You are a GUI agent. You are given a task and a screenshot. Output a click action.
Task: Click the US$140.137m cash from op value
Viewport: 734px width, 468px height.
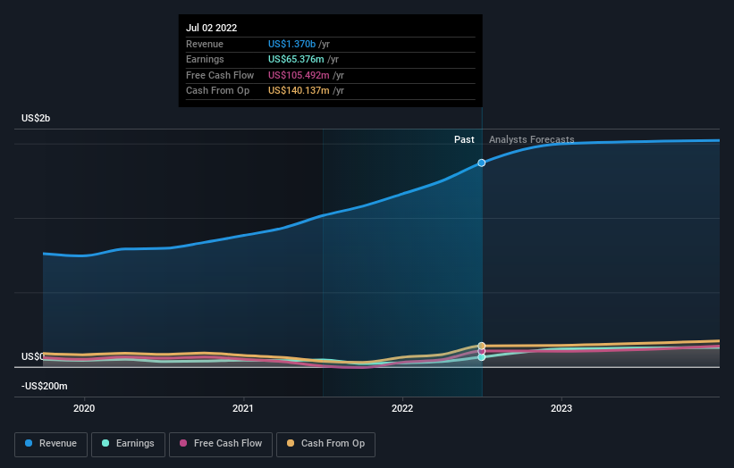coord(299,91)
